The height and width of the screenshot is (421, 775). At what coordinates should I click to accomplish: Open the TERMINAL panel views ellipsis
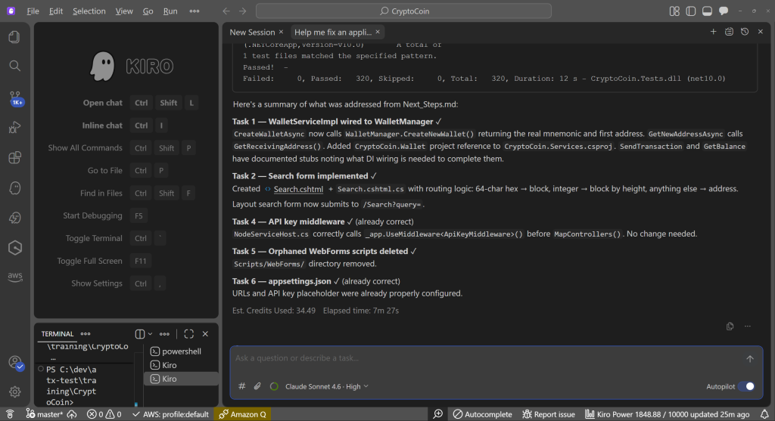coord(86,334)
